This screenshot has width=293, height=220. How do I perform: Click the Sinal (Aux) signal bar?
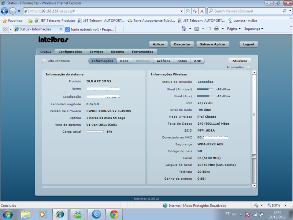click(205, 96)
